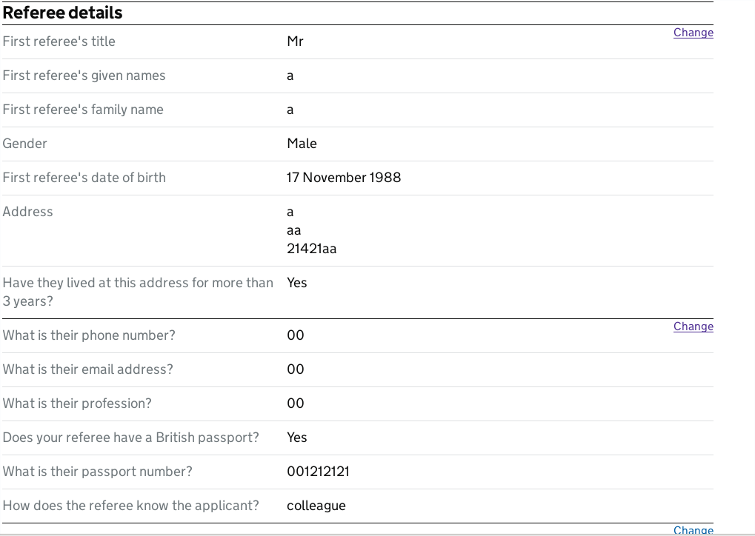
Task: Click the 'What is their profession?' label
Action: [77, 403]
